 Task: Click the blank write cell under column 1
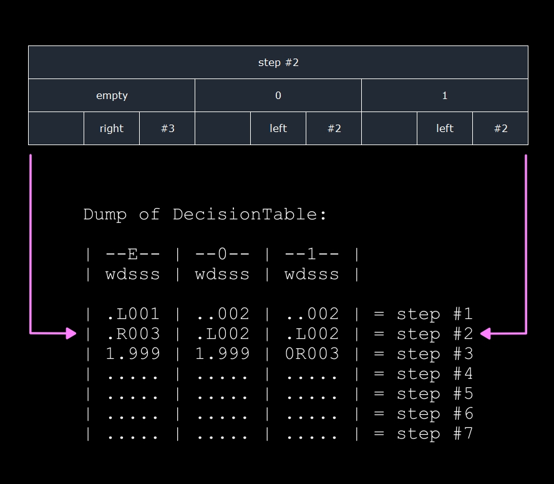389,128
